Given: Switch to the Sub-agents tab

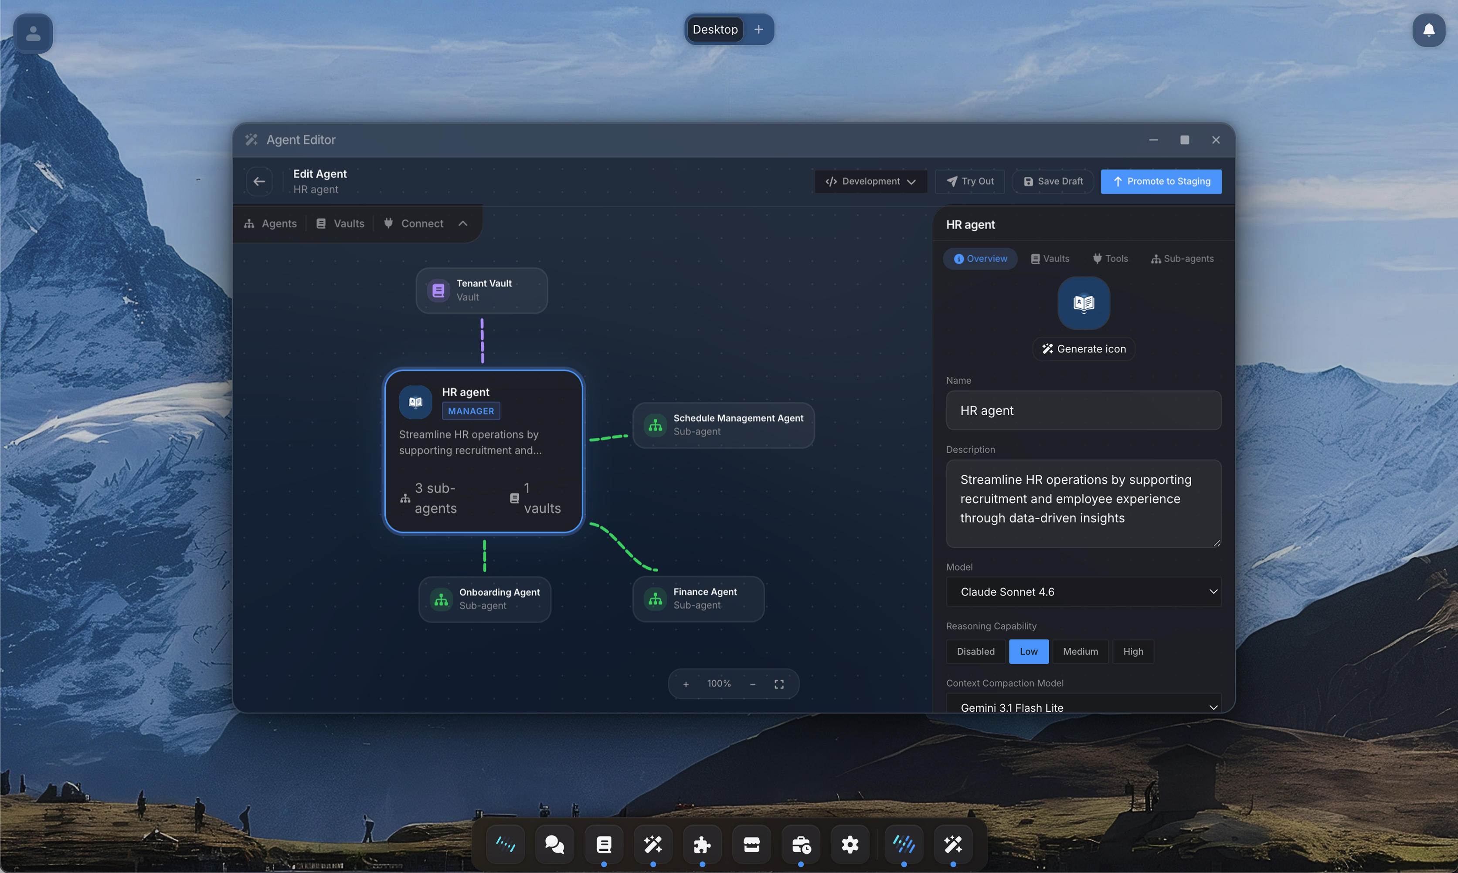Looking at the screenshot, I should (1183, 258).
